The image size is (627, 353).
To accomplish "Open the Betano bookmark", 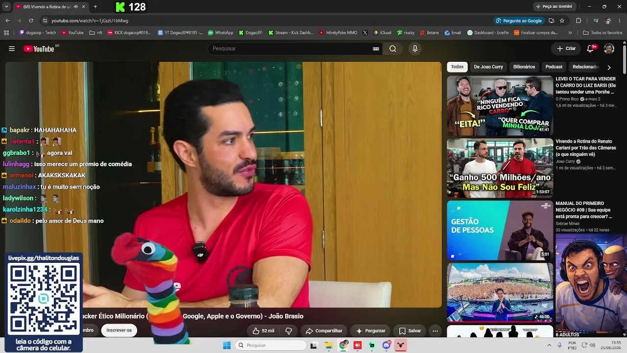I will [x=429, y=33].
